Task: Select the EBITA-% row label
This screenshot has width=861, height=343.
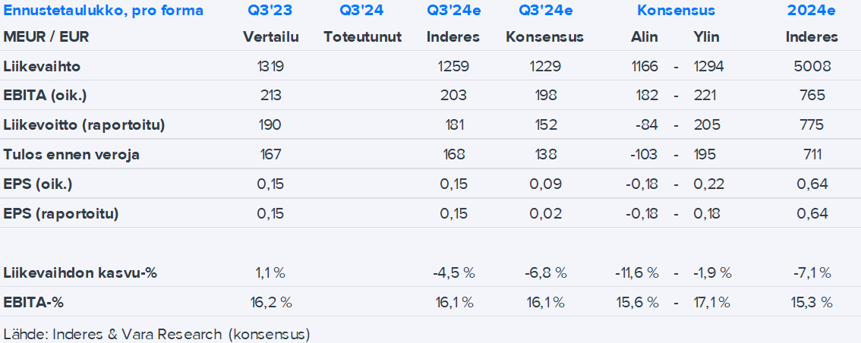Action: [x=33, y=302]
